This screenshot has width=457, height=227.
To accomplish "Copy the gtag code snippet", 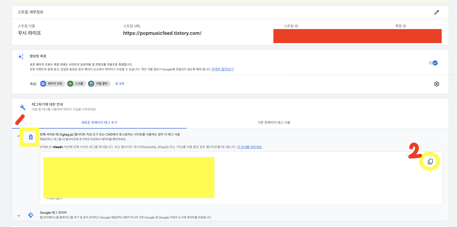I will click(430, 161).
